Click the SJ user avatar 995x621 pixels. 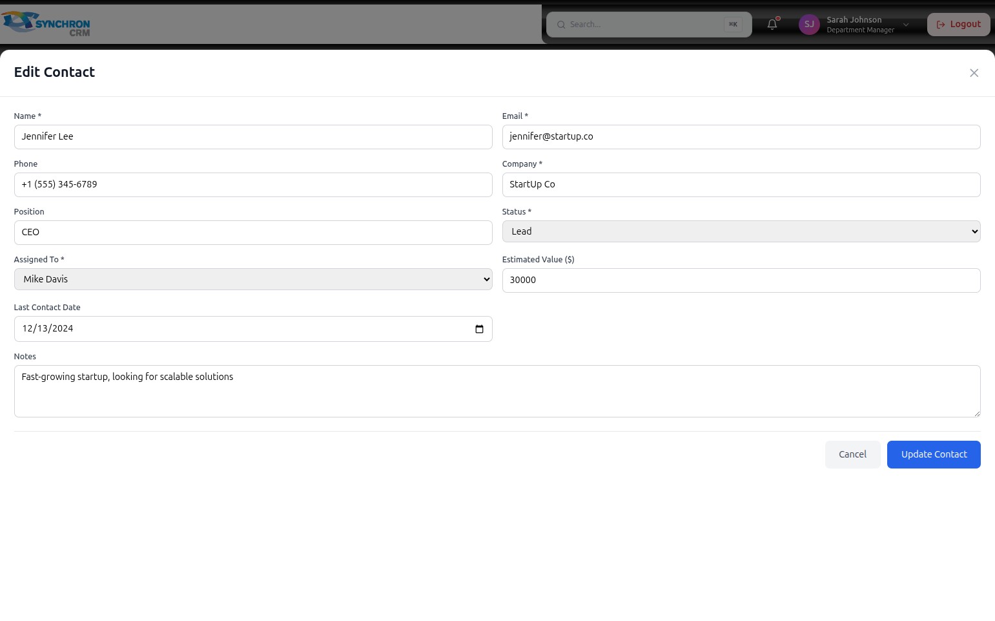click(x=809, y=25)
